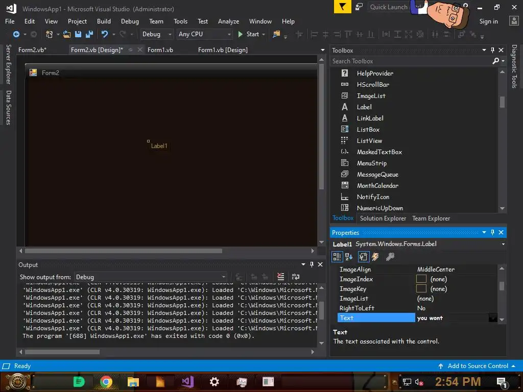
Task: Click the notifications flag icon
Action: tap(342, 7)
